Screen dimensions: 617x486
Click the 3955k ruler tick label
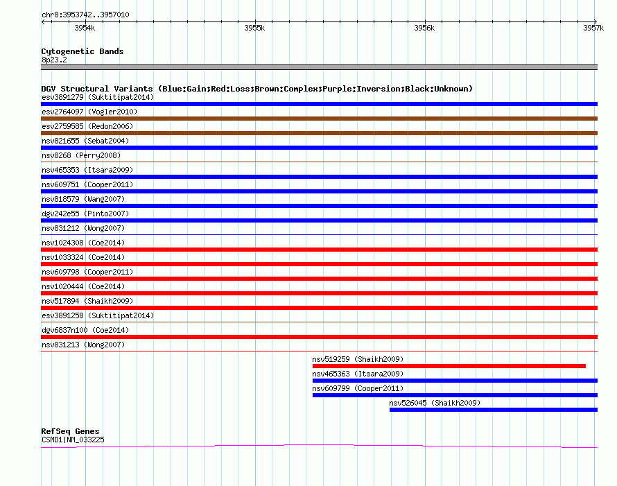click(x=254, y=28)
